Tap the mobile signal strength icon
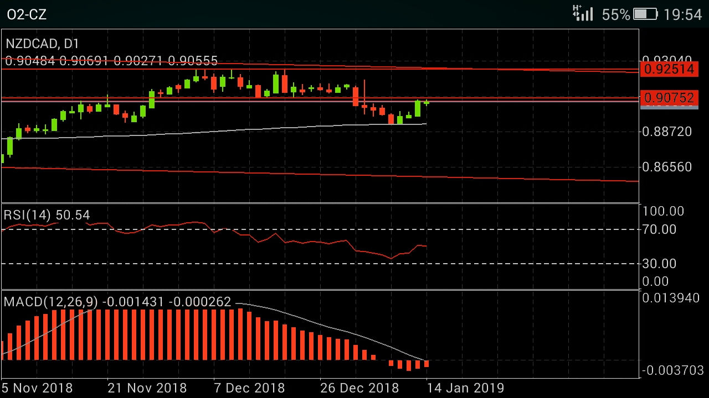Viewport: 709px width, 398px height. (582, 13)
